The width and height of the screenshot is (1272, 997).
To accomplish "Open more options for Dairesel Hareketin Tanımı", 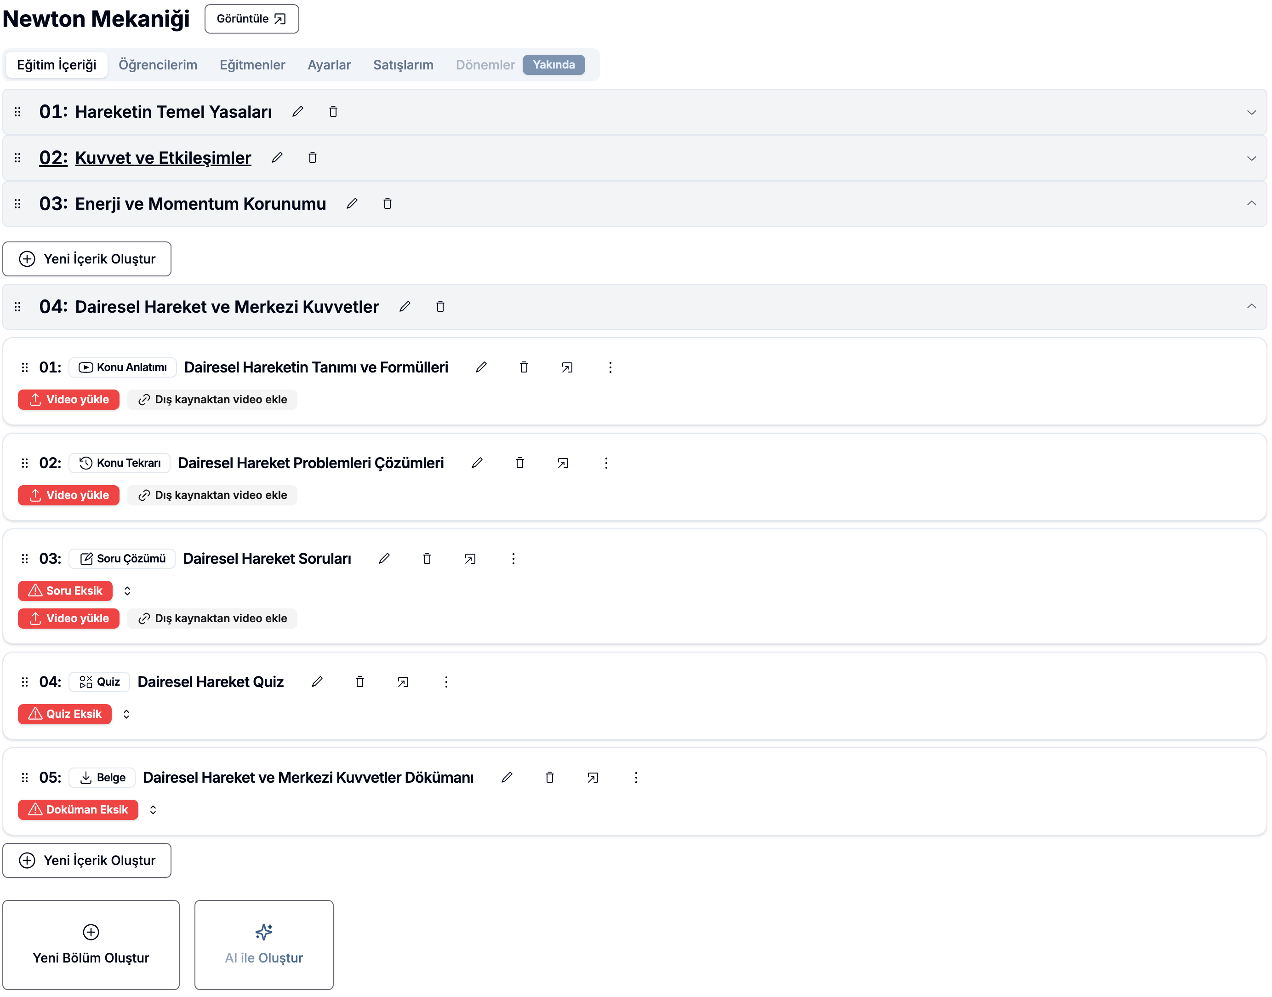I will click(610, 367).
